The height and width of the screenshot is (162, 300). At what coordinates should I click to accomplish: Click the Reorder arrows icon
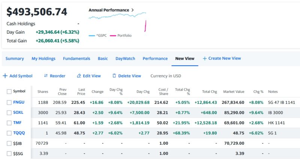pyautogui.click(x=46, y=76)
